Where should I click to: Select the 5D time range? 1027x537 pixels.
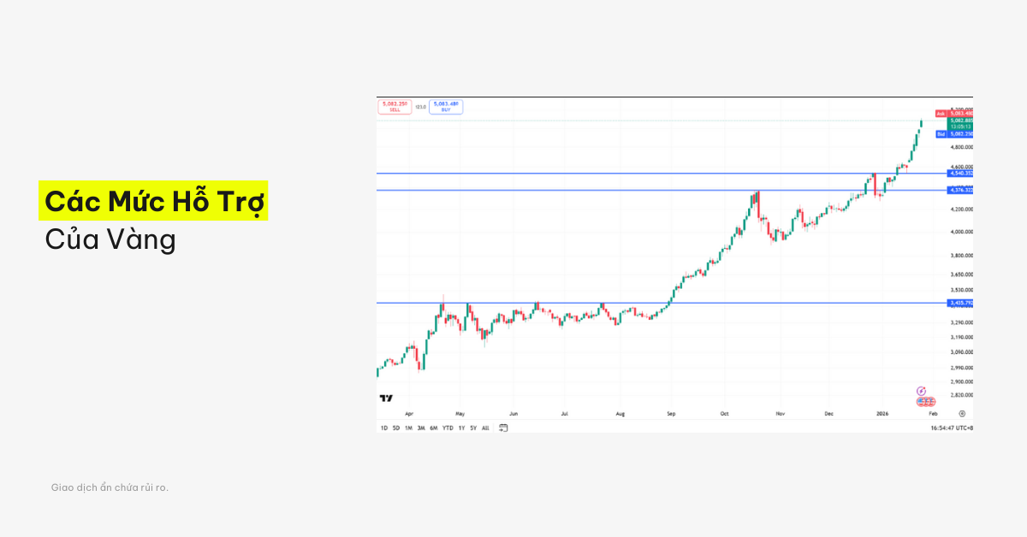[396, 428]
